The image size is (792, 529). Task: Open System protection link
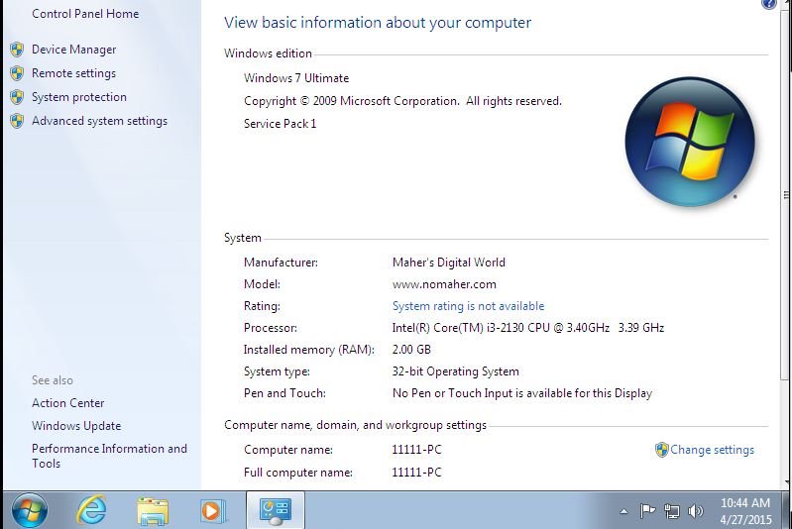coord(79,97)
